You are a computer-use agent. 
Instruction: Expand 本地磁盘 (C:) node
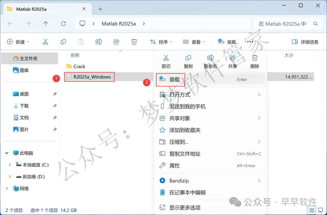pos(10,165)
